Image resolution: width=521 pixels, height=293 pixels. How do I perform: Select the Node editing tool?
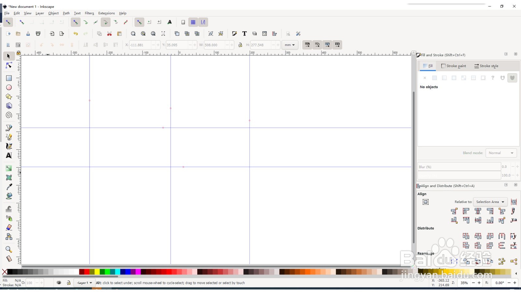click(9, 65)
